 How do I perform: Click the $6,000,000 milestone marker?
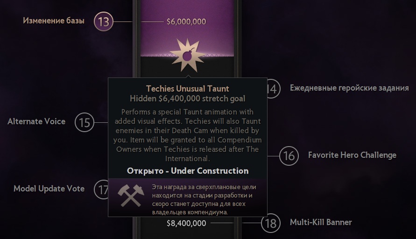pyautogui.click(x=186, y=21)
